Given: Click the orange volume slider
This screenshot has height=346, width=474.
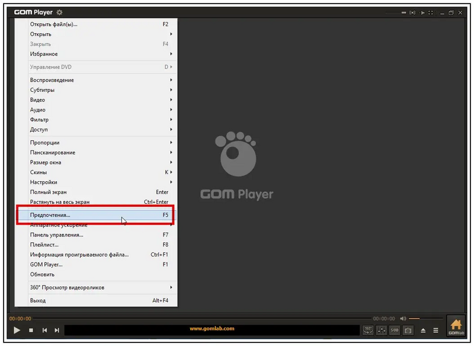Looking at the screenshot, I should pyautogui.click(x=425, y=319).
